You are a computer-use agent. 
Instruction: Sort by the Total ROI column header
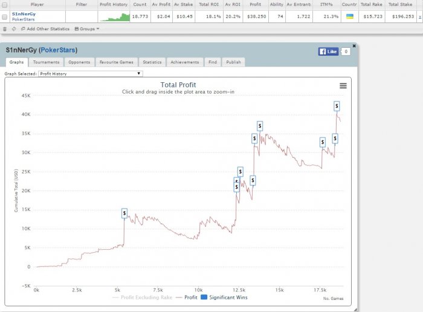click(209, 5)
